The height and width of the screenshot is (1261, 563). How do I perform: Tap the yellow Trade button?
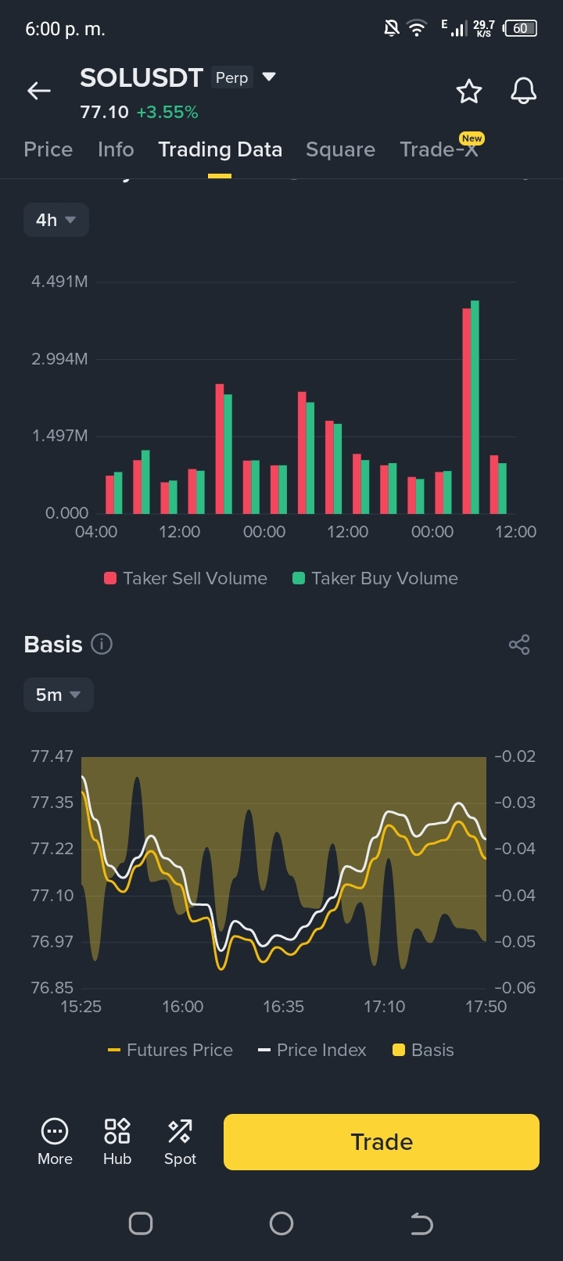point(382,1142)
